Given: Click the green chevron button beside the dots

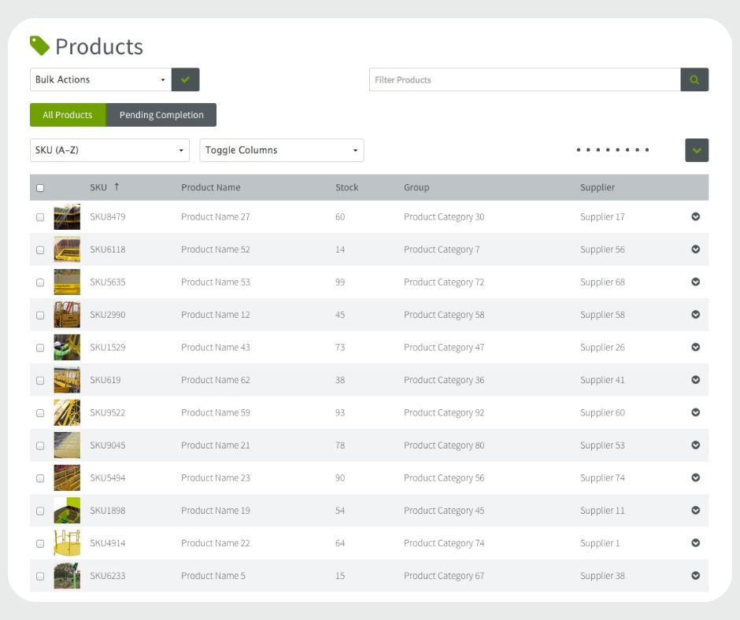Looking at the screenshot, I should [697, 150].
